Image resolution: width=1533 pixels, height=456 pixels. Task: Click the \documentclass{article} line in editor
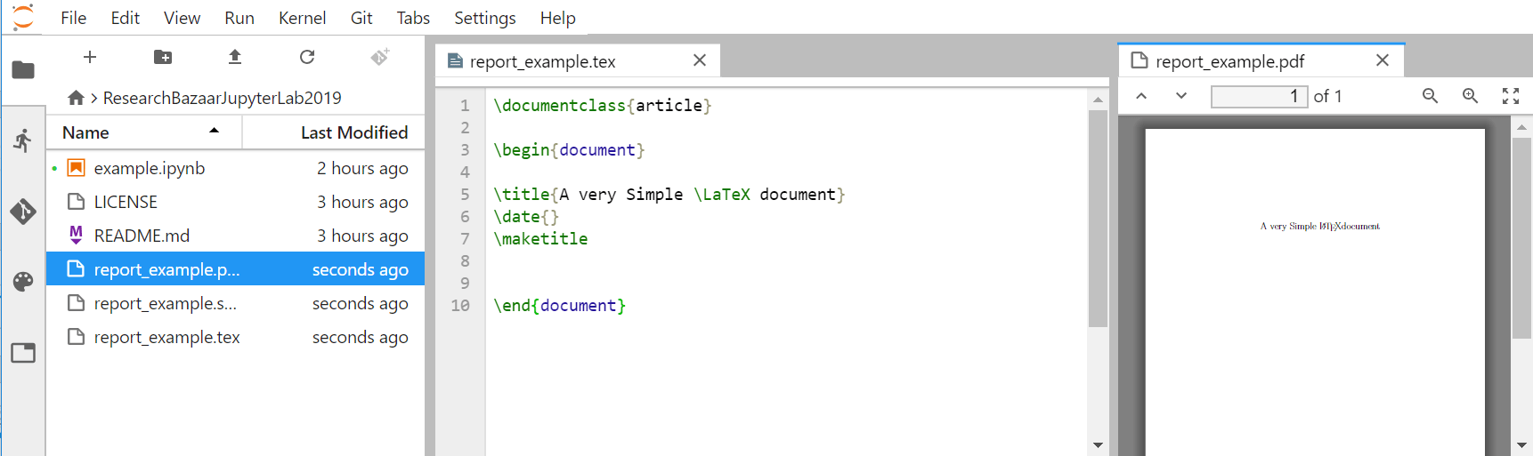click(x=603, y=105)
